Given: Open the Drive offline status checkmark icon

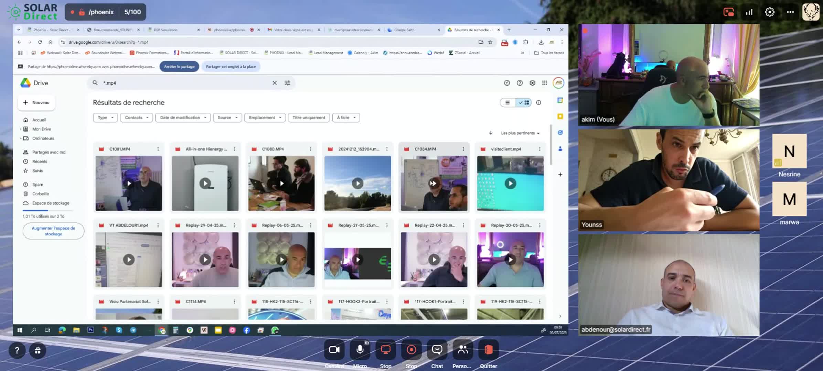Looking at the screenshot, I should point(507,83).
